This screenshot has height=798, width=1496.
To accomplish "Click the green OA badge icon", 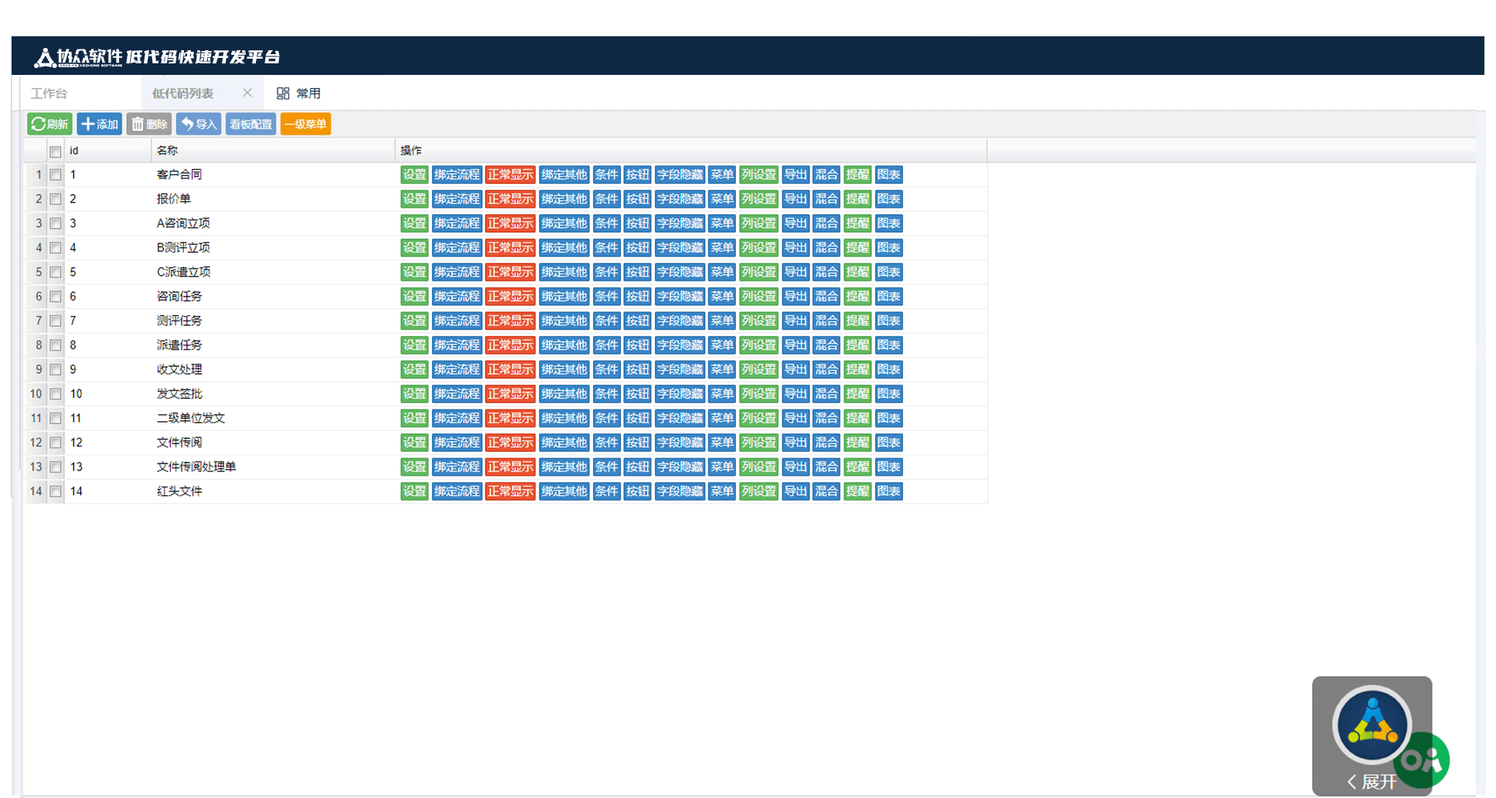I will click(1424, 761).
